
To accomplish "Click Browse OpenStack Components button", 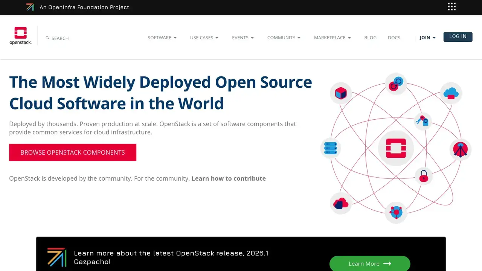I will coord(73,152).
